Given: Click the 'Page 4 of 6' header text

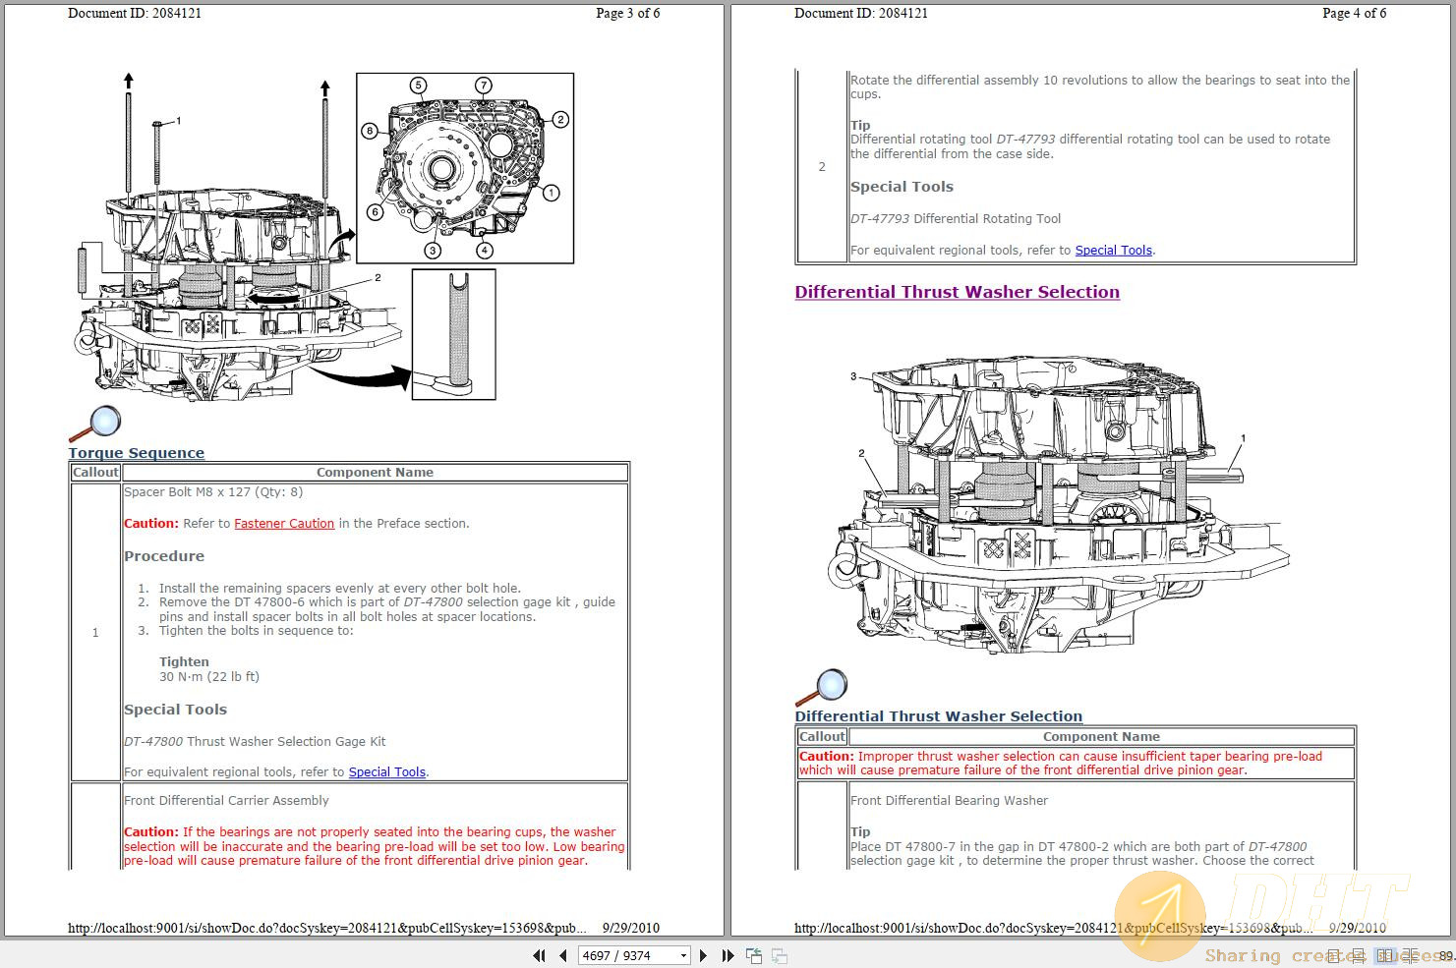Looking at the screenshot, I should pos(1355,14).
